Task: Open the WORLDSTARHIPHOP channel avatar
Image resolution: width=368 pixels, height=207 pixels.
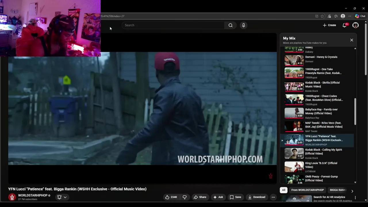Action: pyautogui.click(x=12, y=197)
